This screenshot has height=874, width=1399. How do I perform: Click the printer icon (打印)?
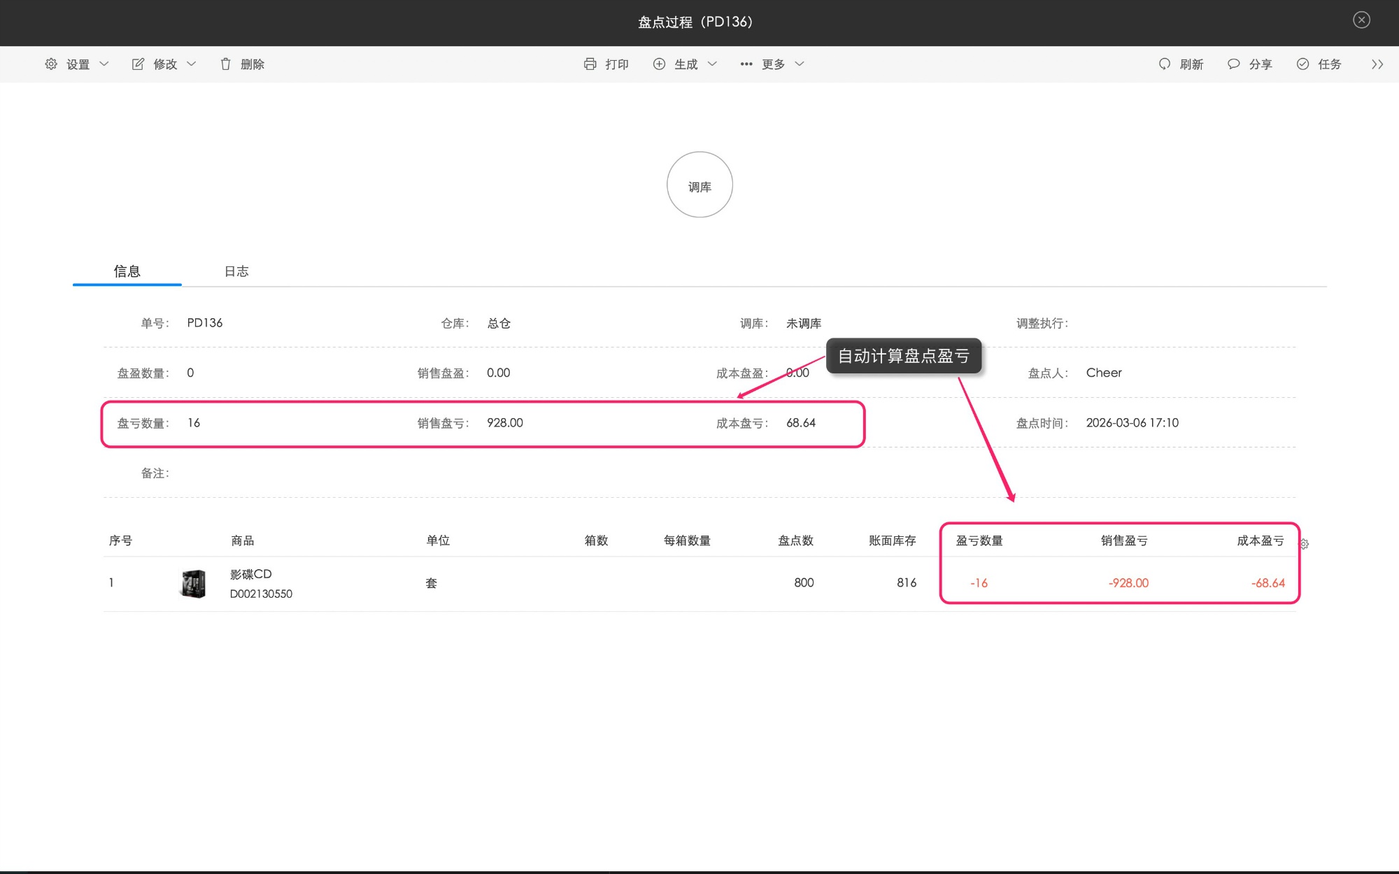tap(590, 64)
